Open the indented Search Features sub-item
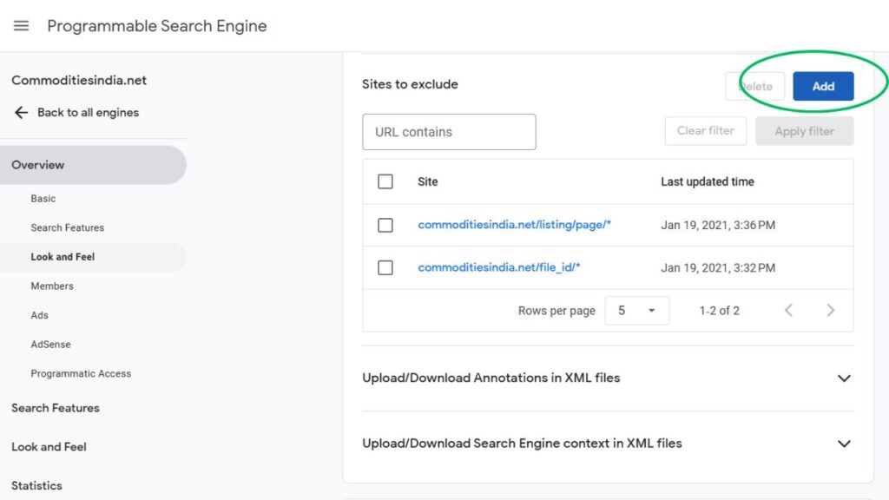Screen dimensions: 889x500 [x=68, y=227]
